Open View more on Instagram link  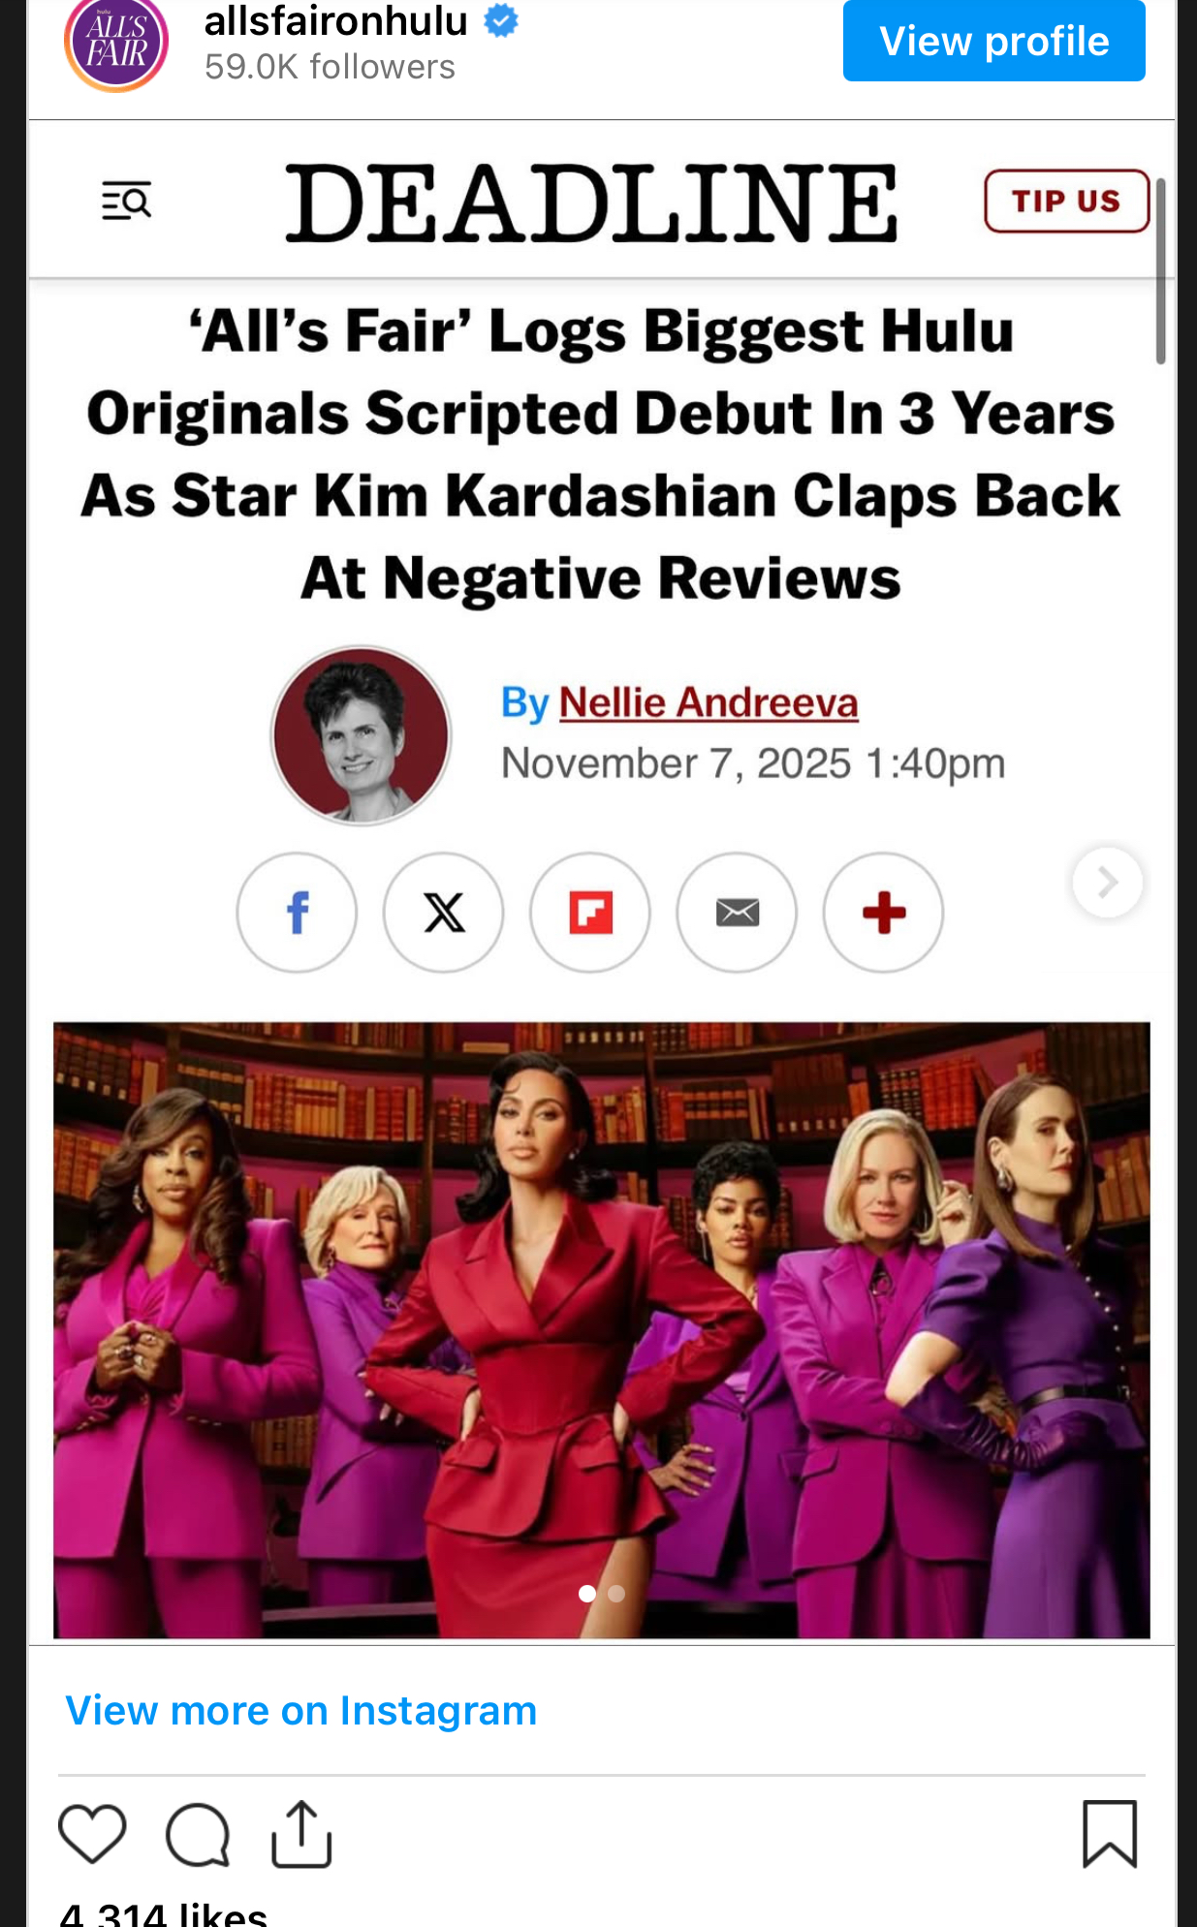point(300,1710)
